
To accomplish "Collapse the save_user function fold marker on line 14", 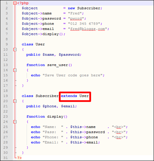I will tap(15, 70).
